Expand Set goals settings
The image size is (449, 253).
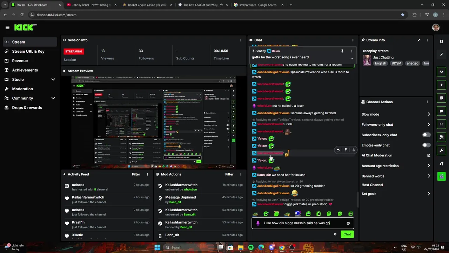coord(428,194)
